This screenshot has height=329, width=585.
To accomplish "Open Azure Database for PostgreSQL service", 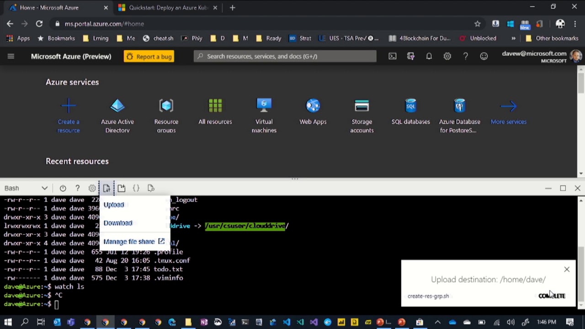I will click(x=460, y=116).
